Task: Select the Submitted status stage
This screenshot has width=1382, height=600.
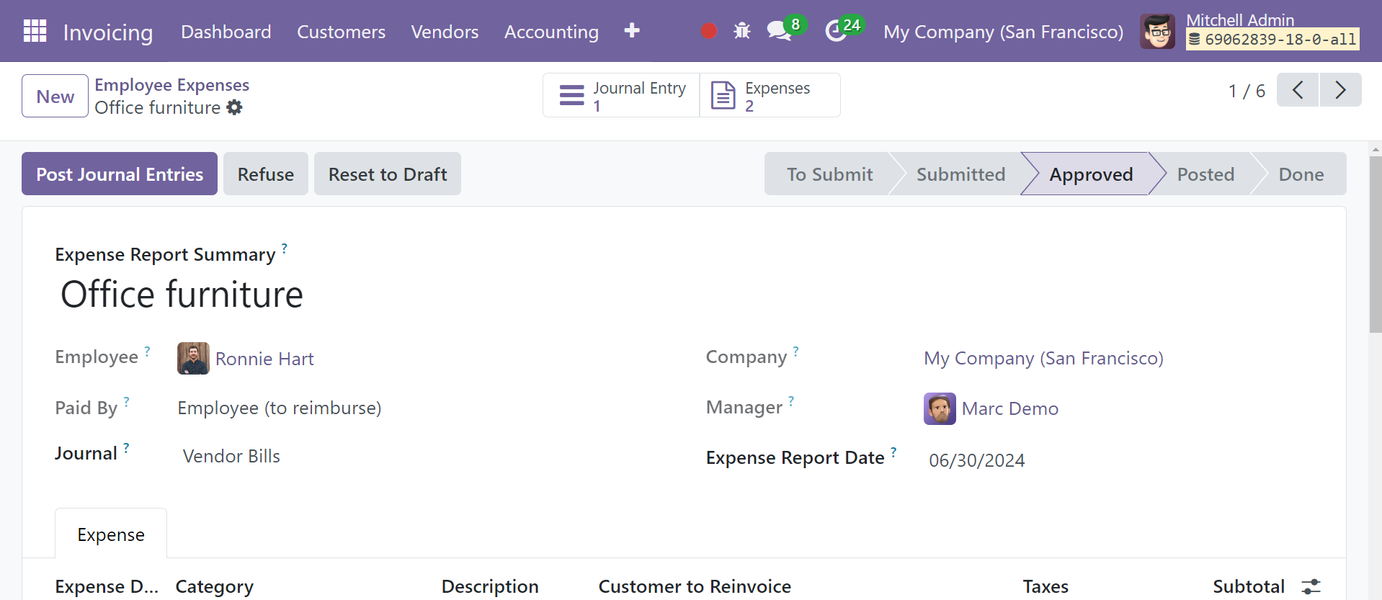Action: click(960, 174)
